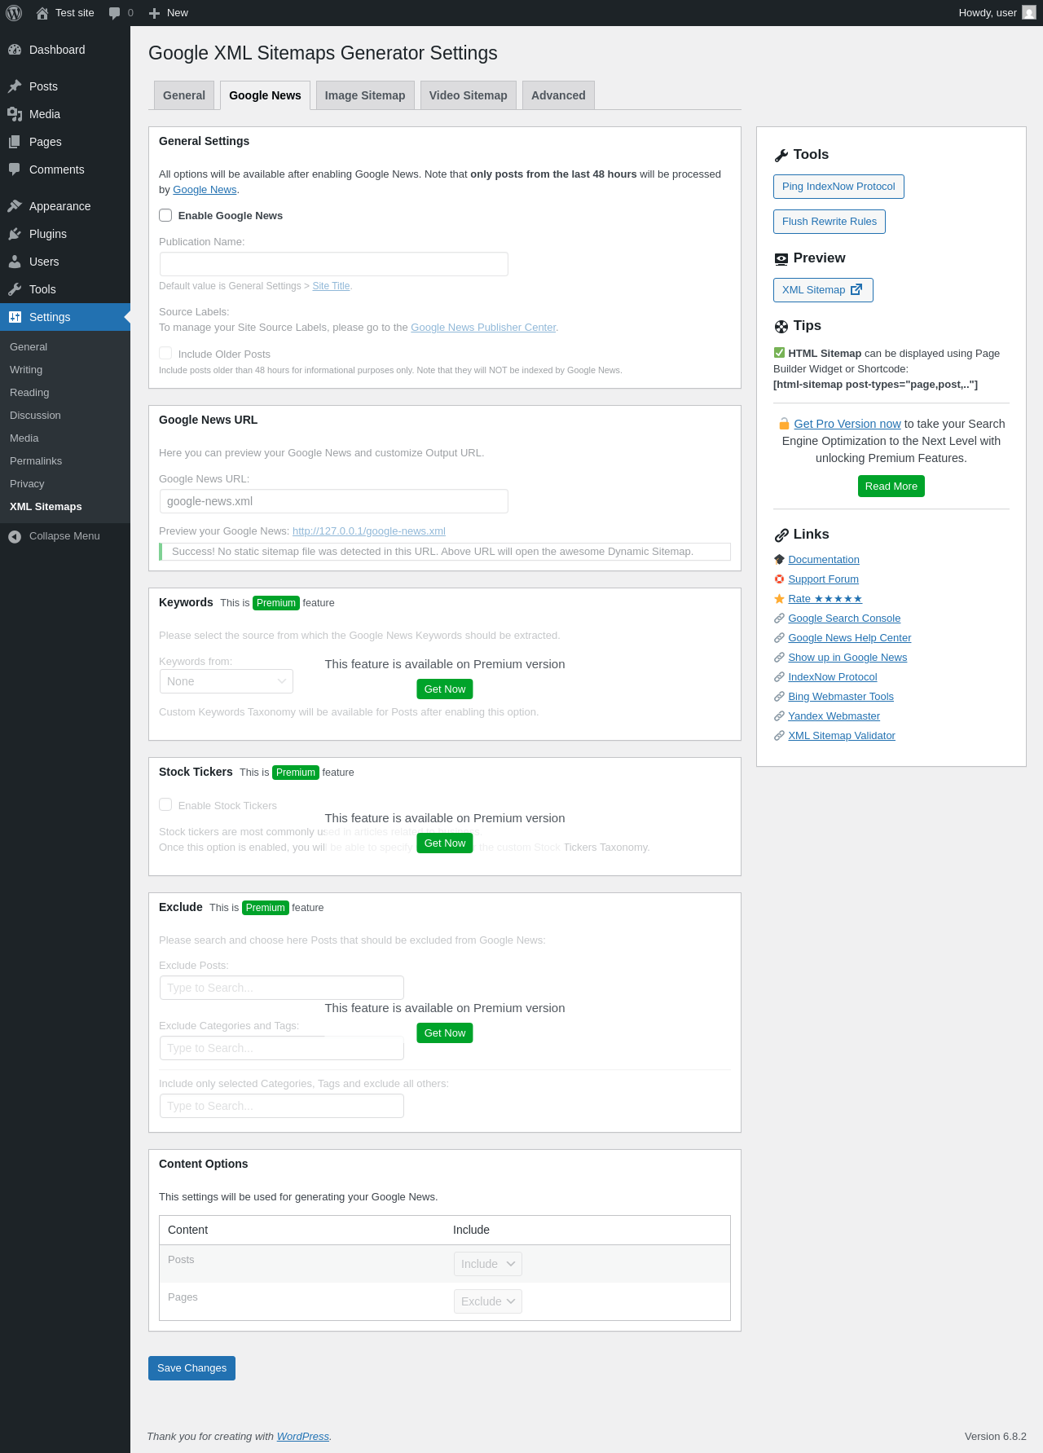The height and width of the screenshot is (1453, 1043).
Task: Click the user avatar in admin bar
Action: tap(1029, 13)
